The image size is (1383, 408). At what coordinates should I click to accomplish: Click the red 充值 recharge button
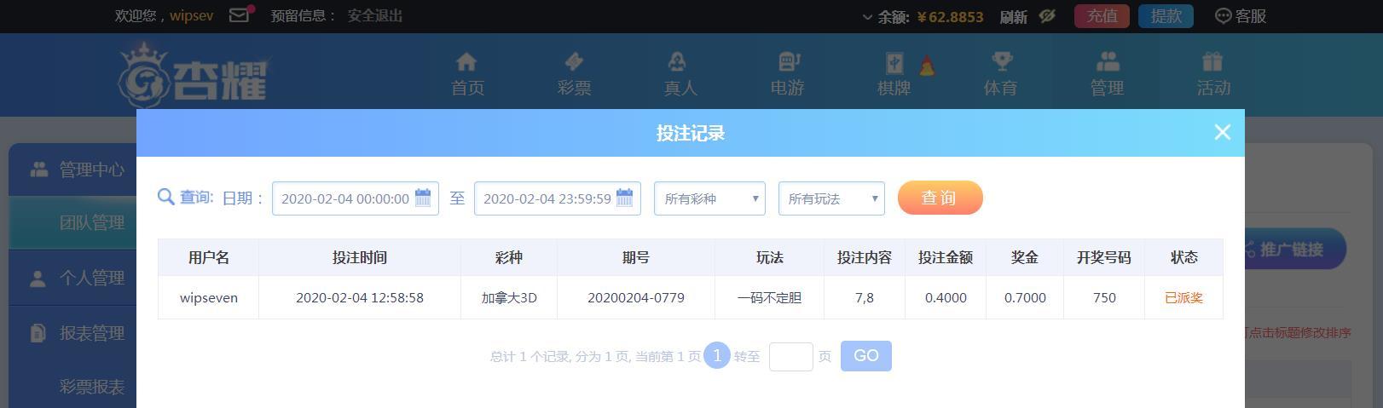point(1102,16)
